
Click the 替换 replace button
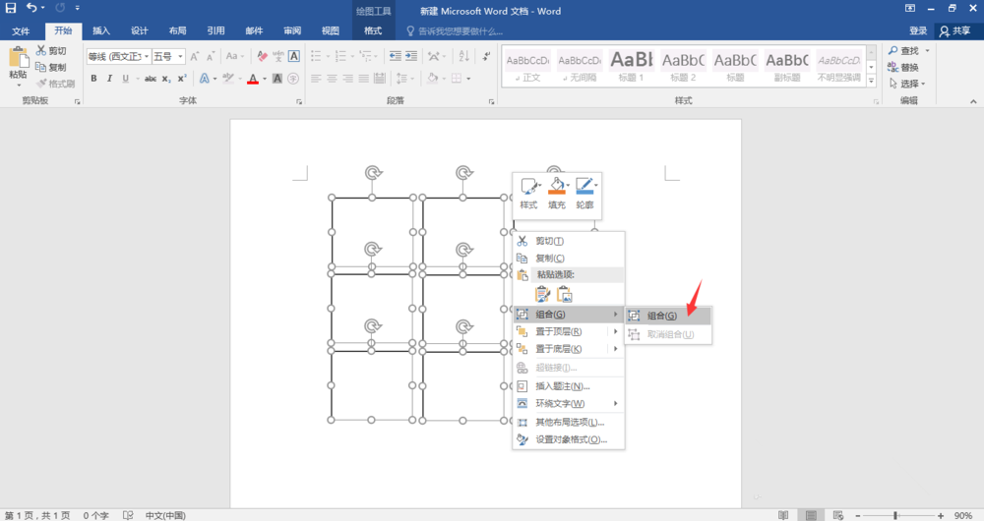tap(903, 67)
